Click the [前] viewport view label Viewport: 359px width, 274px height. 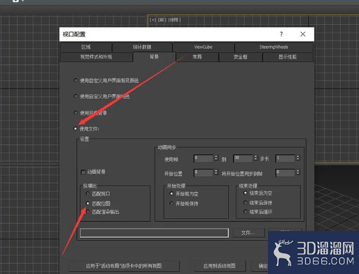162,20
